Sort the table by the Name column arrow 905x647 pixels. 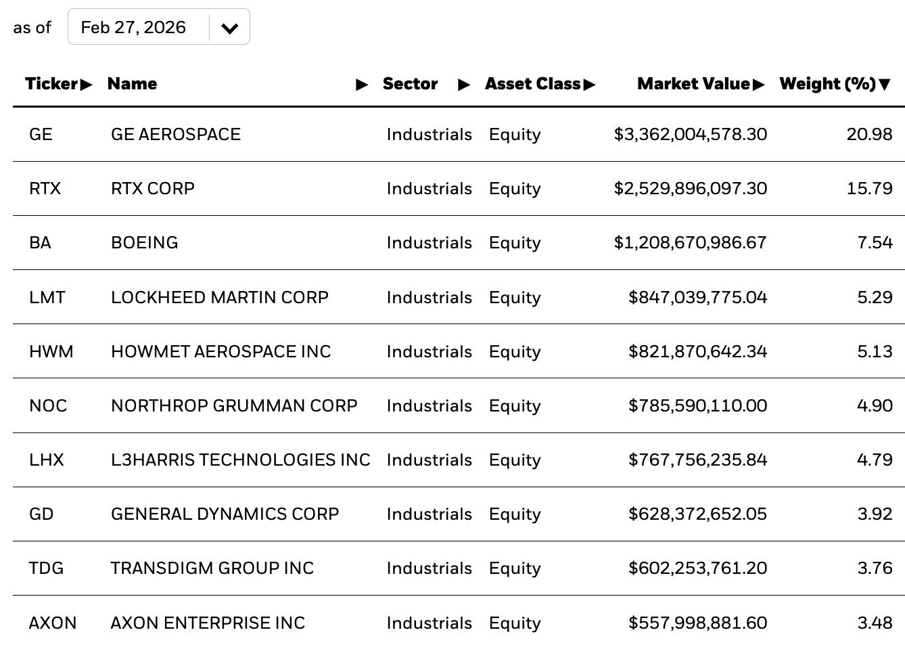pyautogui.click(x=362, y=85)
